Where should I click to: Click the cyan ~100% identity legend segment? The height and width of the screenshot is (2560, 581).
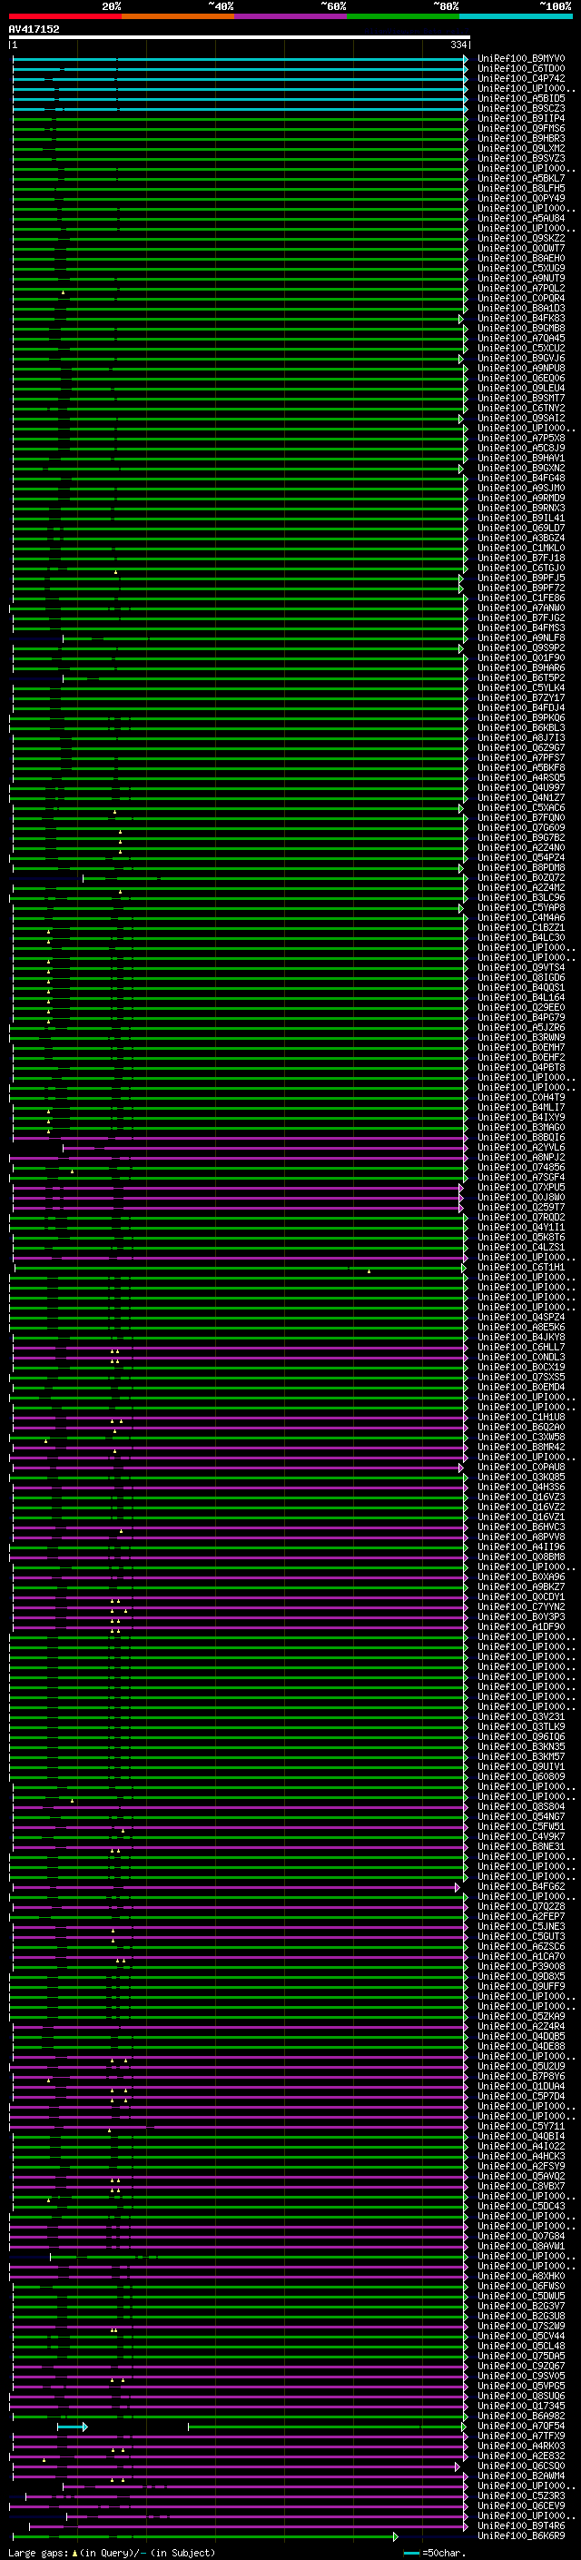(x=516, y=16)
